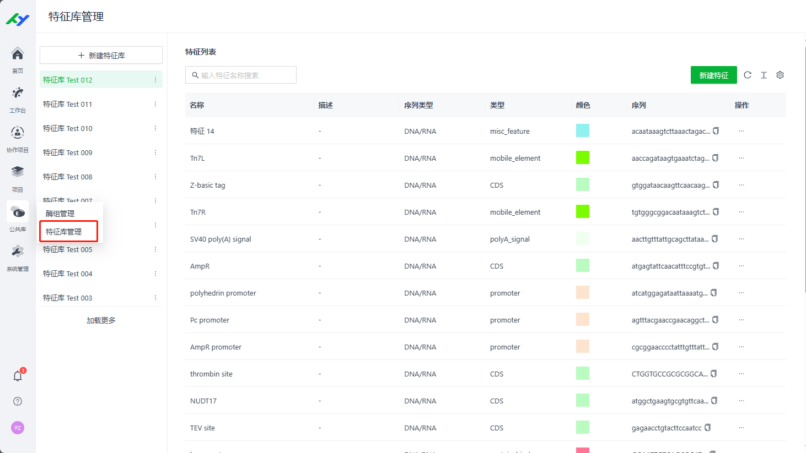Click the color swatch for 特征 14
The width and height of the screenshot is (806, 453).
583,130
